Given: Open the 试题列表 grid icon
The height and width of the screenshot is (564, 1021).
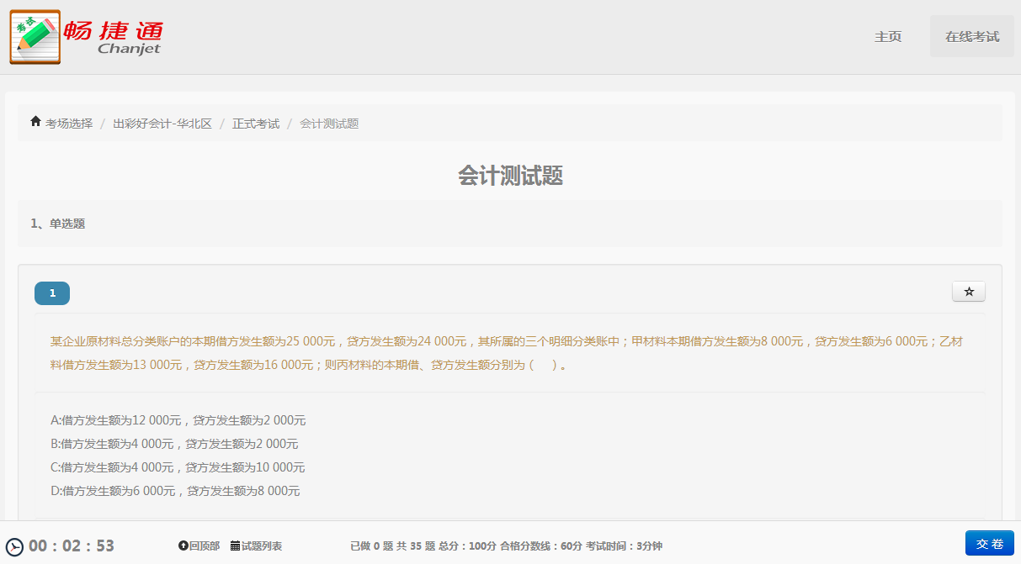Looking at the screenshot, I should click(235, 546).
